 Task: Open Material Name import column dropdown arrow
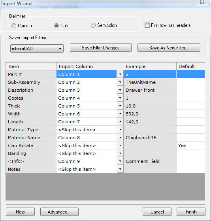pos(120,137)
